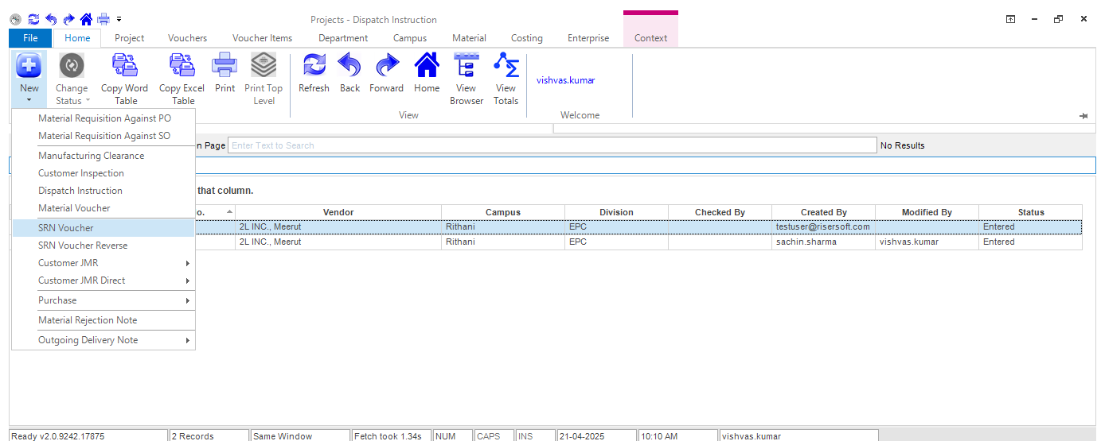Screen dimensions: 1101x441
Task: Pin the ribbon using the pin icon
Action: point(1083,116)
